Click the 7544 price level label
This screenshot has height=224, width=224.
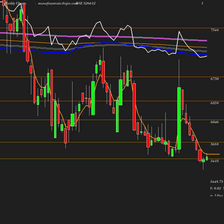tap(215, 30)
